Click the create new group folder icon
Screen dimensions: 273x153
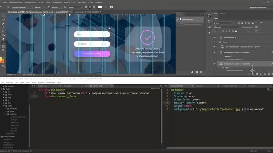(264, 74)
